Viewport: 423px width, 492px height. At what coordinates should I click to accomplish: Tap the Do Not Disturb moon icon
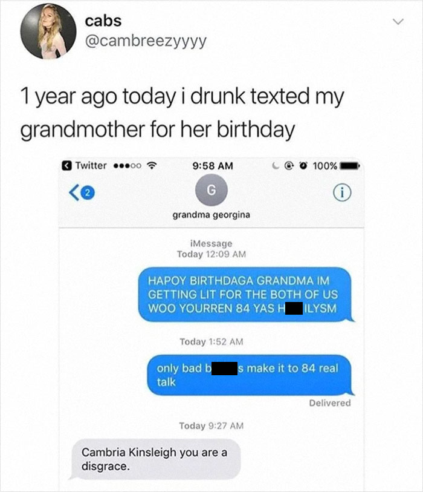[276, 165]
